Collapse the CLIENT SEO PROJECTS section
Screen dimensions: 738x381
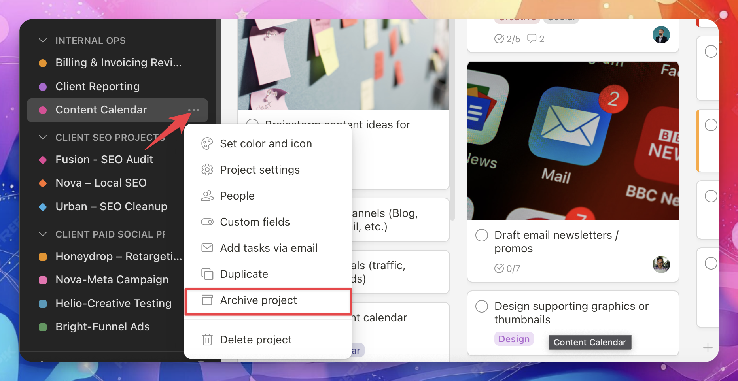pos(43,137)
